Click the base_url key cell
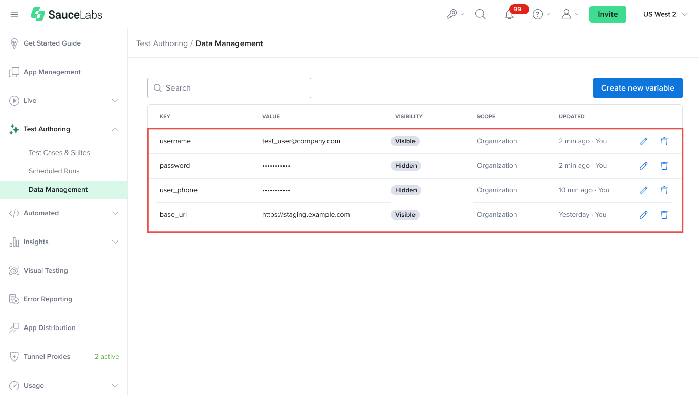Image resolution: width=699 pixels, height=395 pixels. (173, 215)
